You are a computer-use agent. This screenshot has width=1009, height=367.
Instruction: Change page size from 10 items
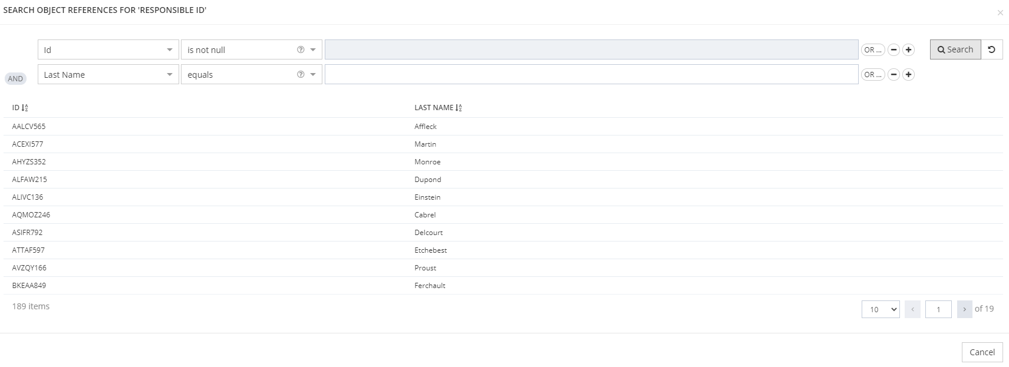click(880, 309)
